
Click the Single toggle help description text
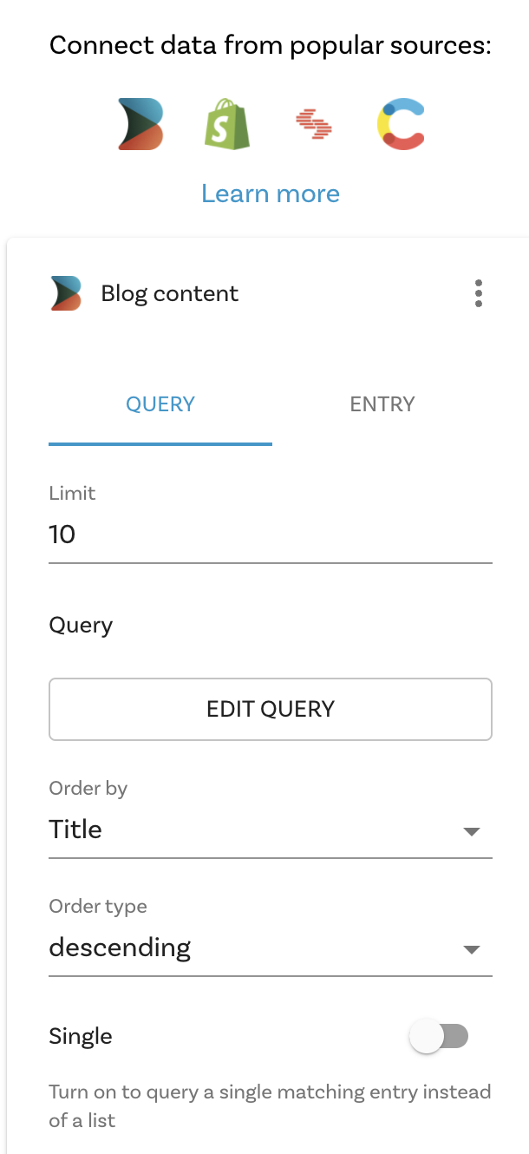(270, 1105)
